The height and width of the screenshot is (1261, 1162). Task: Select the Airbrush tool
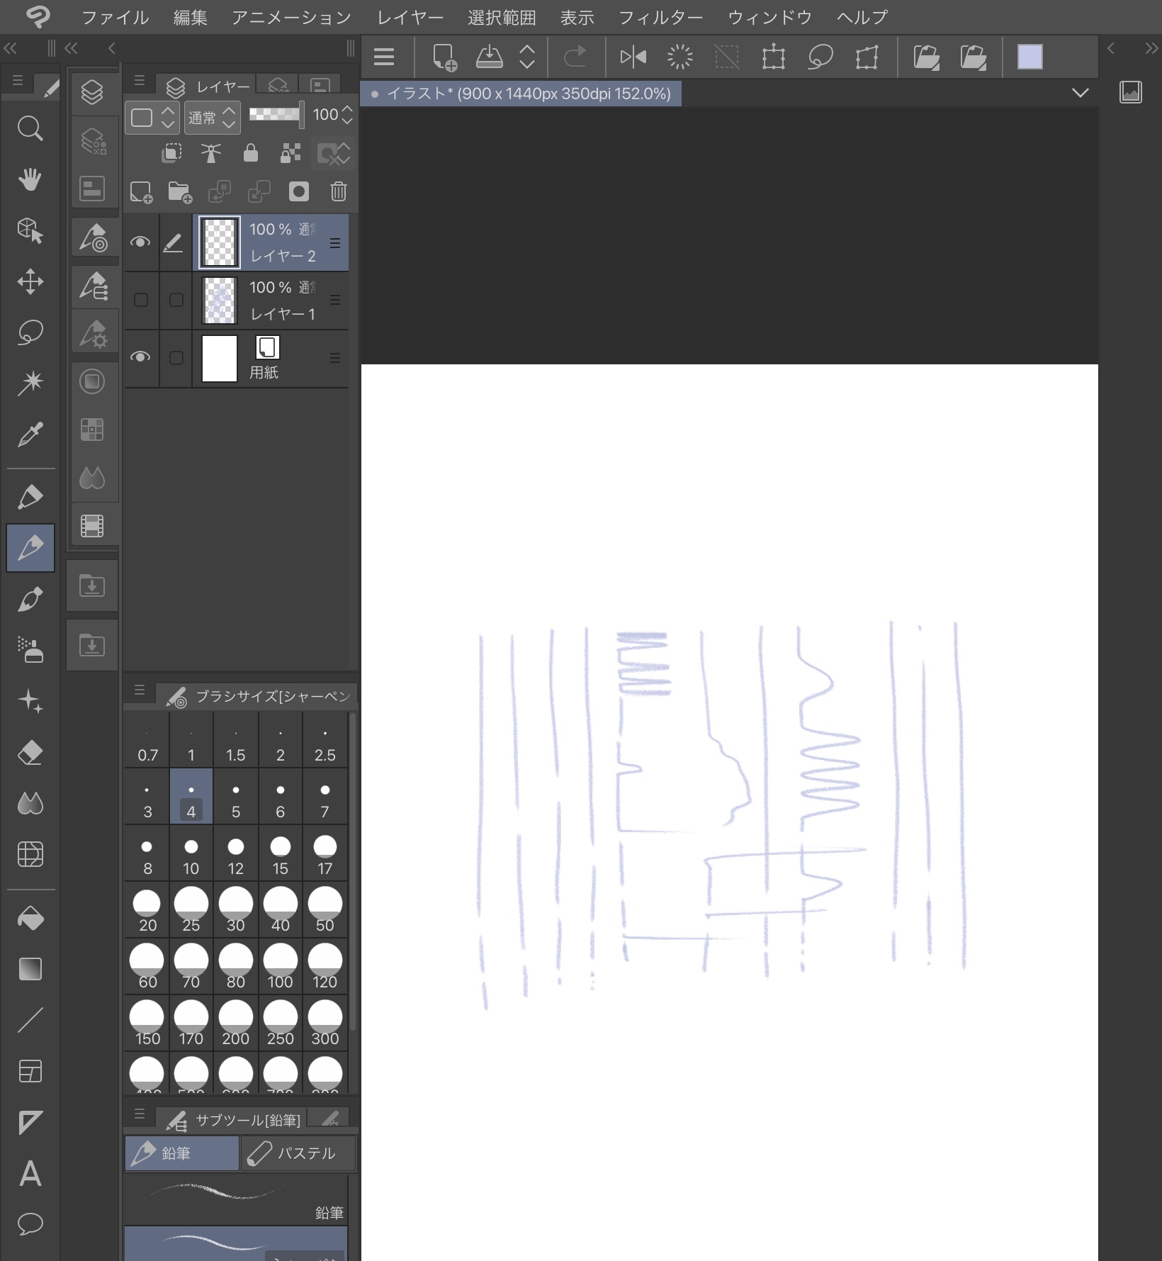coord(30,649)
